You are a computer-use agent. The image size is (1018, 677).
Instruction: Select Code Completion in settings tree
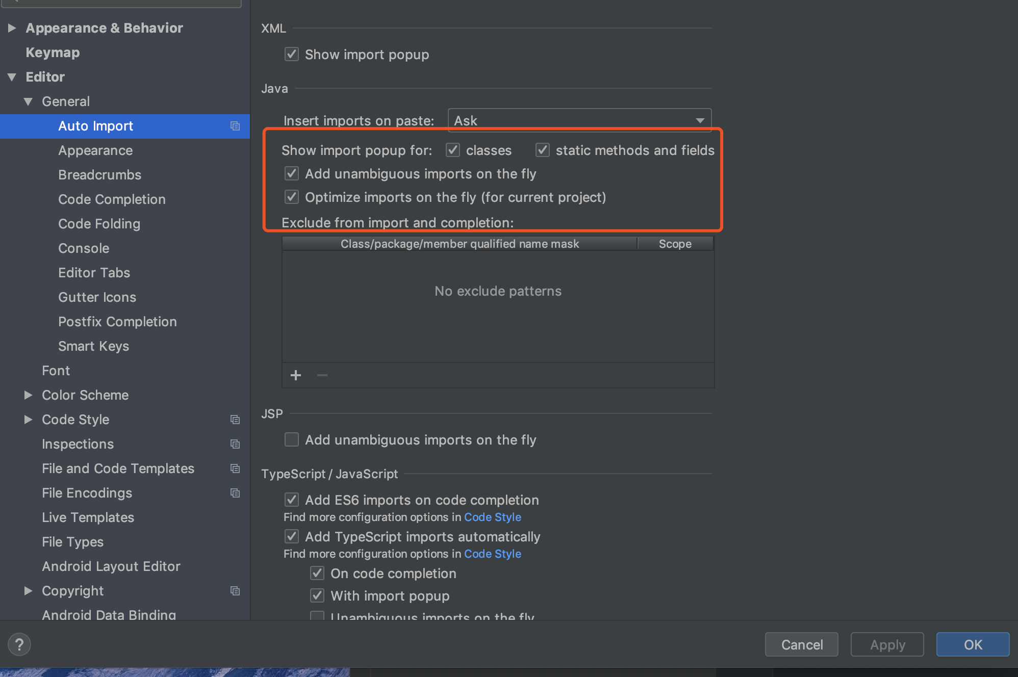point(112,199)
